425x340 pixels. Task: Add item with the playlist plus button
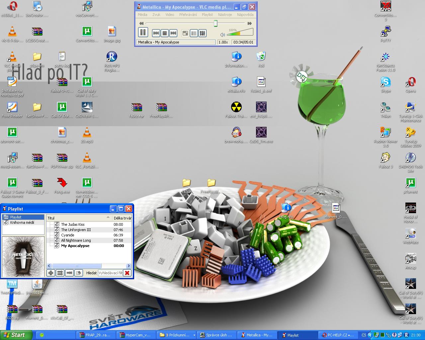click(51, 273)
